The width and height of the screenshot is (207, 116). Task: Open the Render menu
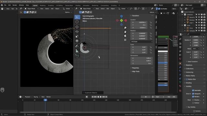tap(15, 5)
